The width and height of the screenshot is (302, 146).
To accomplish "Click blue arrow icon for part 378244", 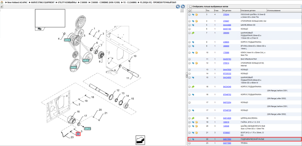I will point(193,14).
